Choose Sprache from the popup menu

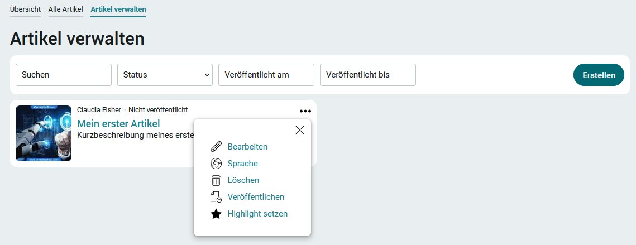(242, 164)
